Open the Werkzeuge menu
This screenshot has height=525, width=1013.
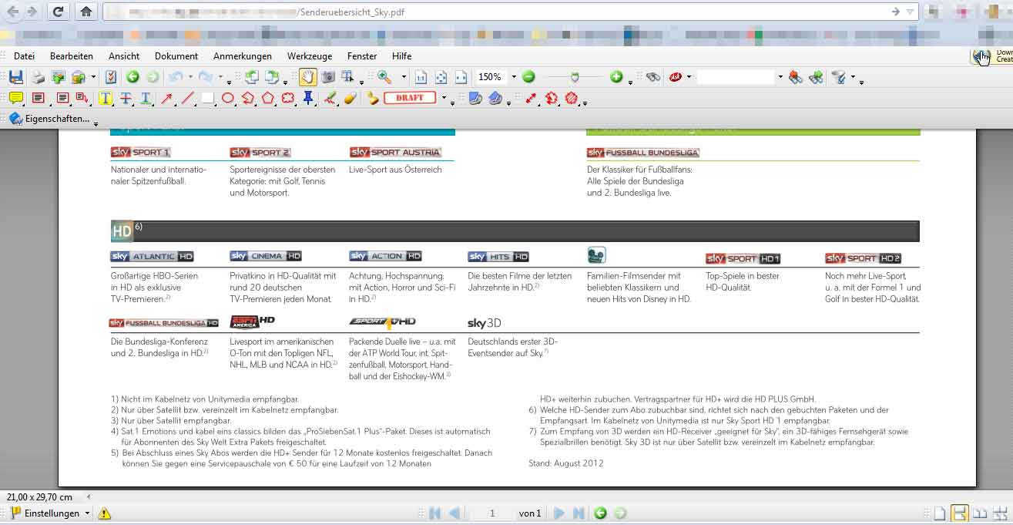[310, 56]
